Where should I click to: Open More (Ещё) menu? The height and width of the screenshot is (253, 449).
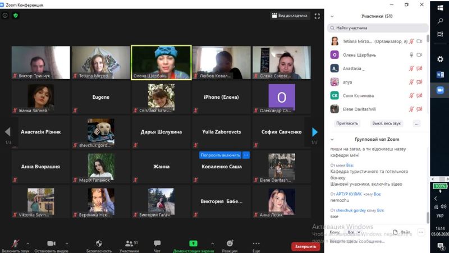pos(256,246)
